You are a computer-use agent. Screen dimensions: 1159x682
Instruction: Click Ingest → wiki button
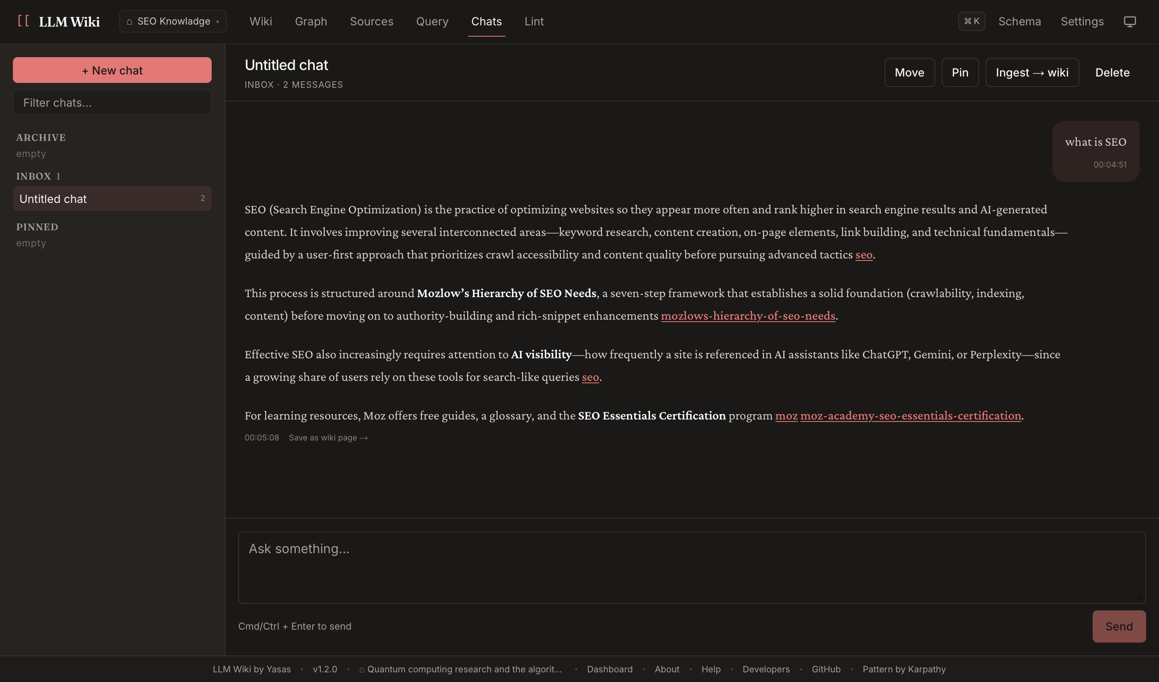click(1031, 72)
